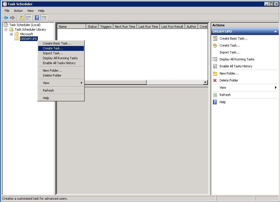Image resolution: width=280 pixels, height=202 pixels.
Task: Open the View submenu arrow in context menu
Action: point(82,83)
